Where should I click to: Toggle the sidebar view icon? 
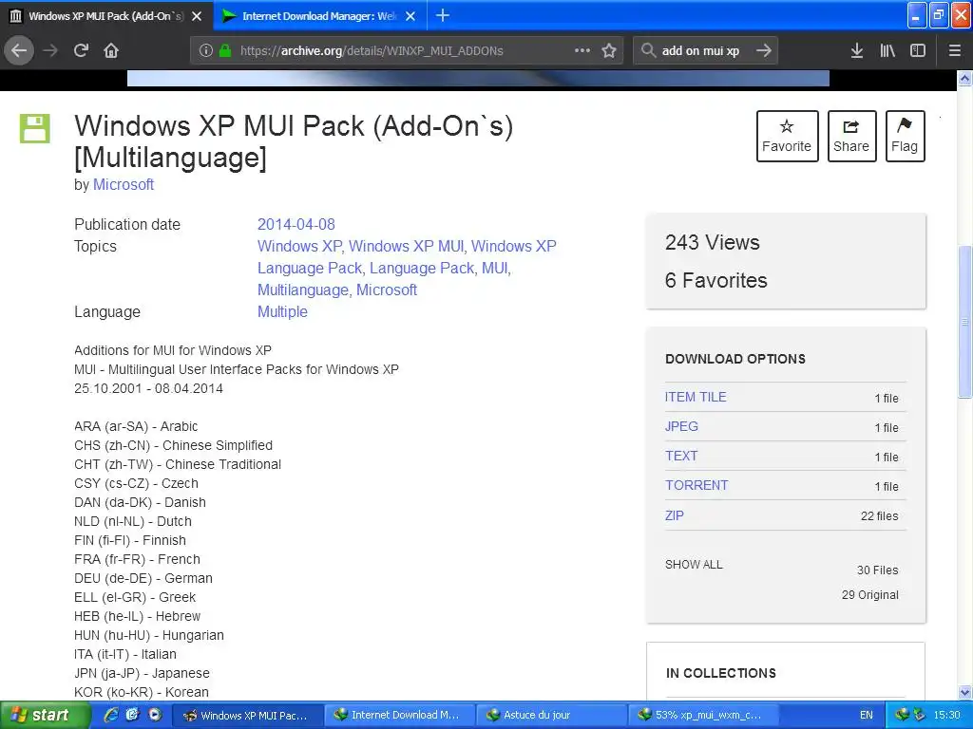click(x=918, y=51)
